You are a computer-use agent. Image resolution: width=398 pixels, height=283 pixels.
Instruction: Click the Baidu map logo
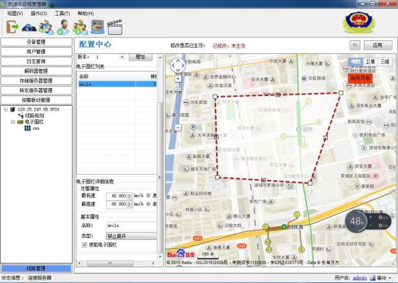(x=181, y=254)
